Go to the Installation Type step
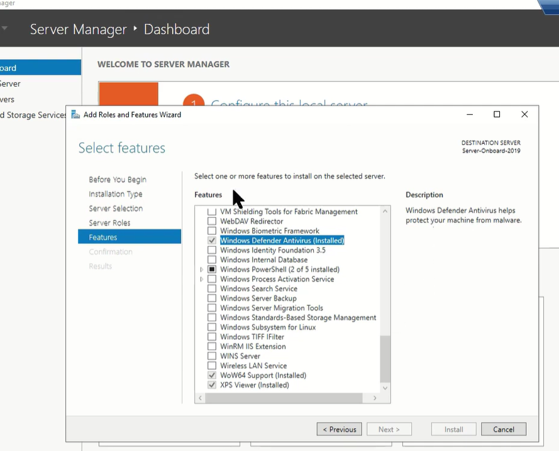Viewport: 559px width, 451px height. (x=116, y=194)
